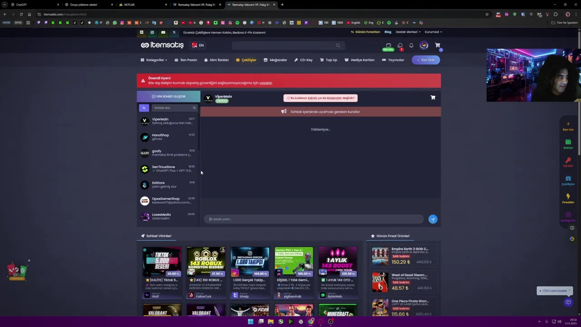This screenshot has width=581, height=327.
Task: Open chat rules banner Sohbet içerisinde uyulması gereken kurallar
Action: click(320, 112)
